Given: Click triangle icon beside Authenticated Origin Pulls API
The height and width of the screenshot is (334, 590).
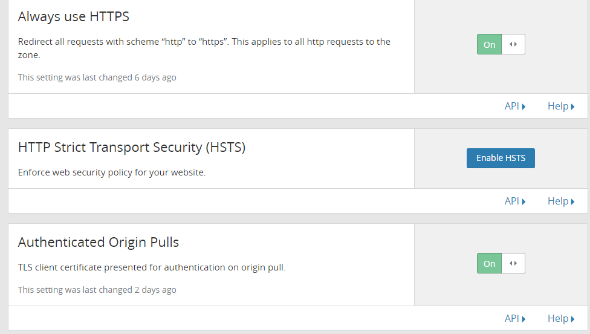Looking at the screenshot, I should [x=524, y=319].
